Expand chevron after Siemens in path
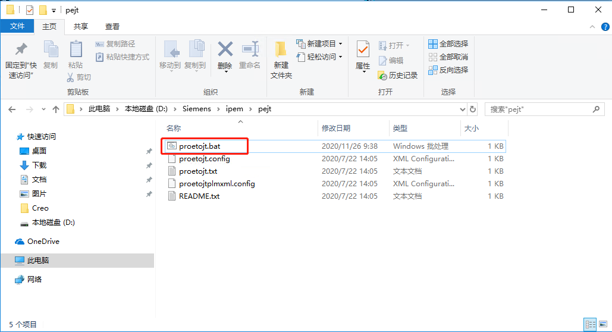Viewport: 612px width, 332px height. 218,109
